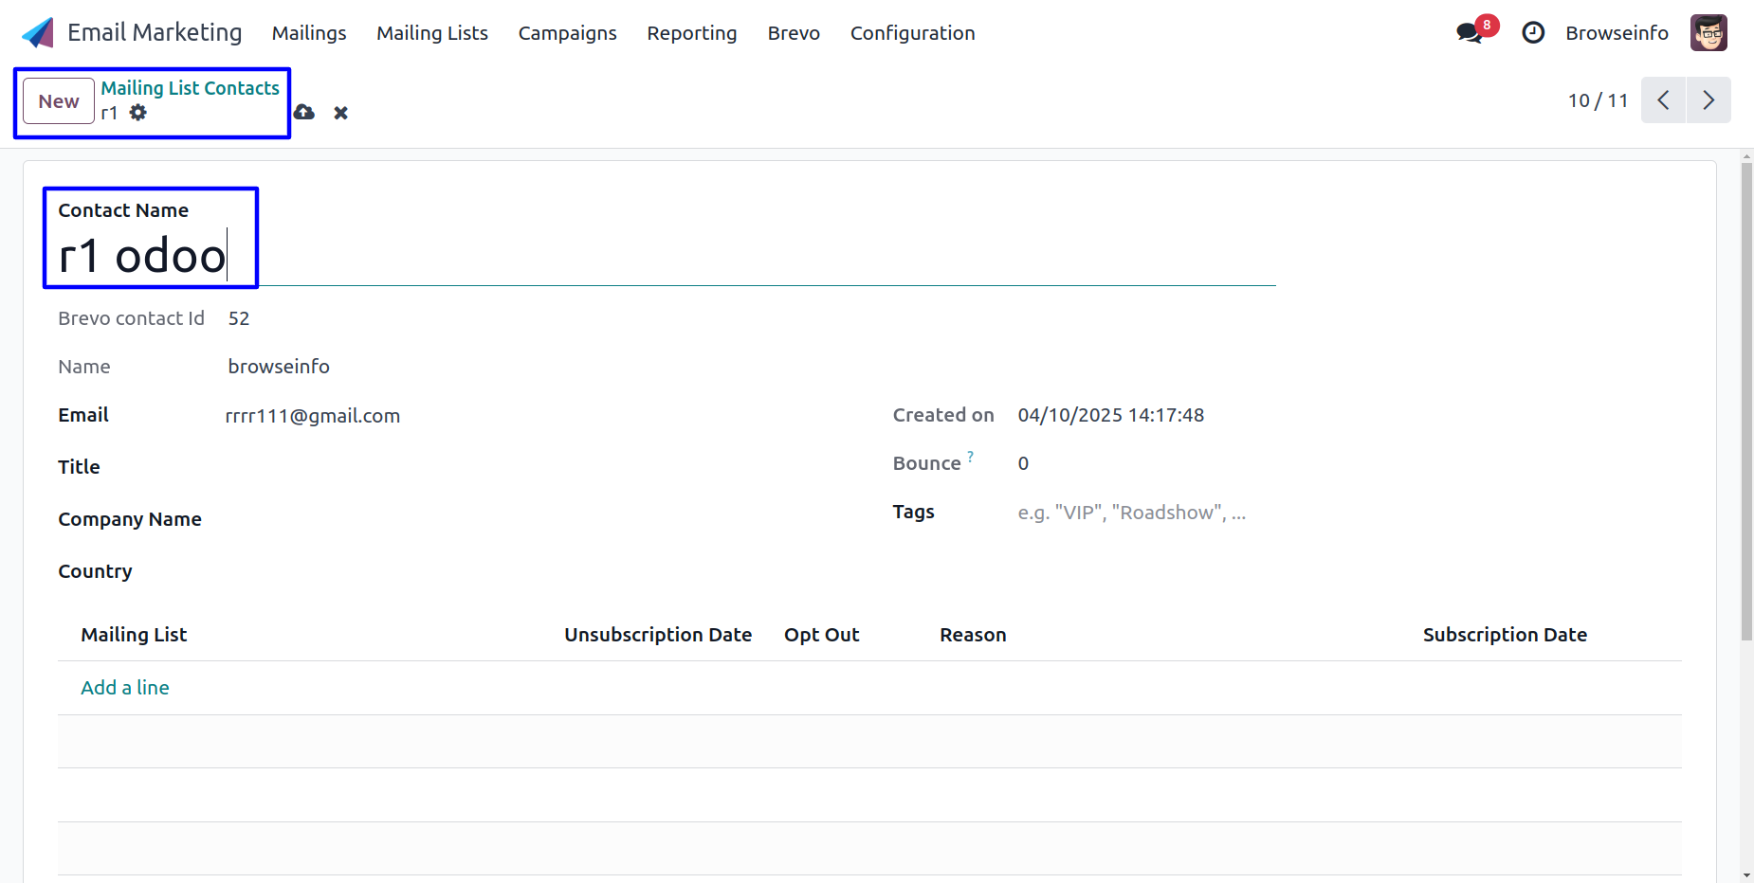Follow the Mailing List Contacts breadcrumb

point(191,88)
